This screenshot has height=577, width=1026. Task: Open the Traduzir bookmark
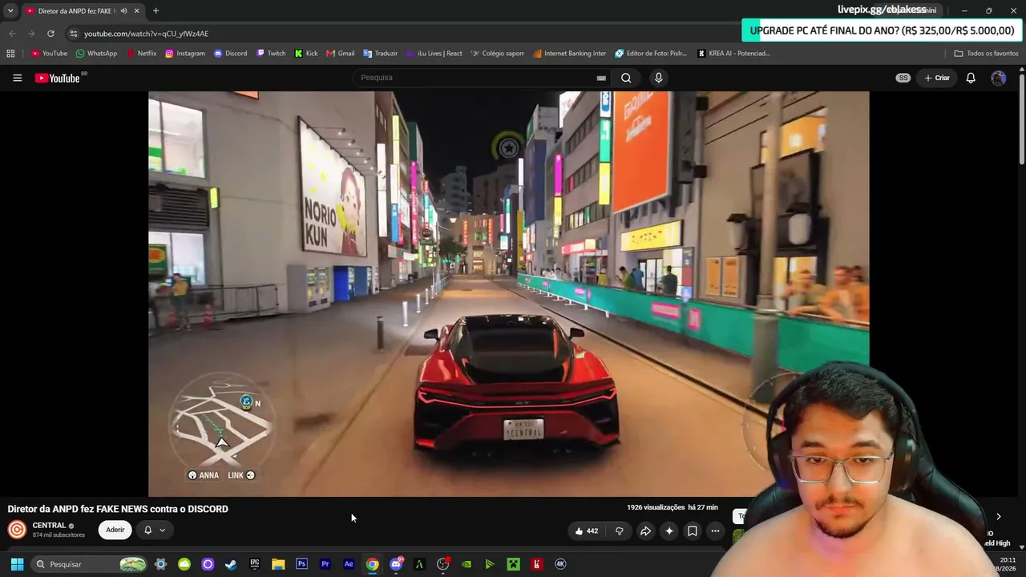(380, 54)
